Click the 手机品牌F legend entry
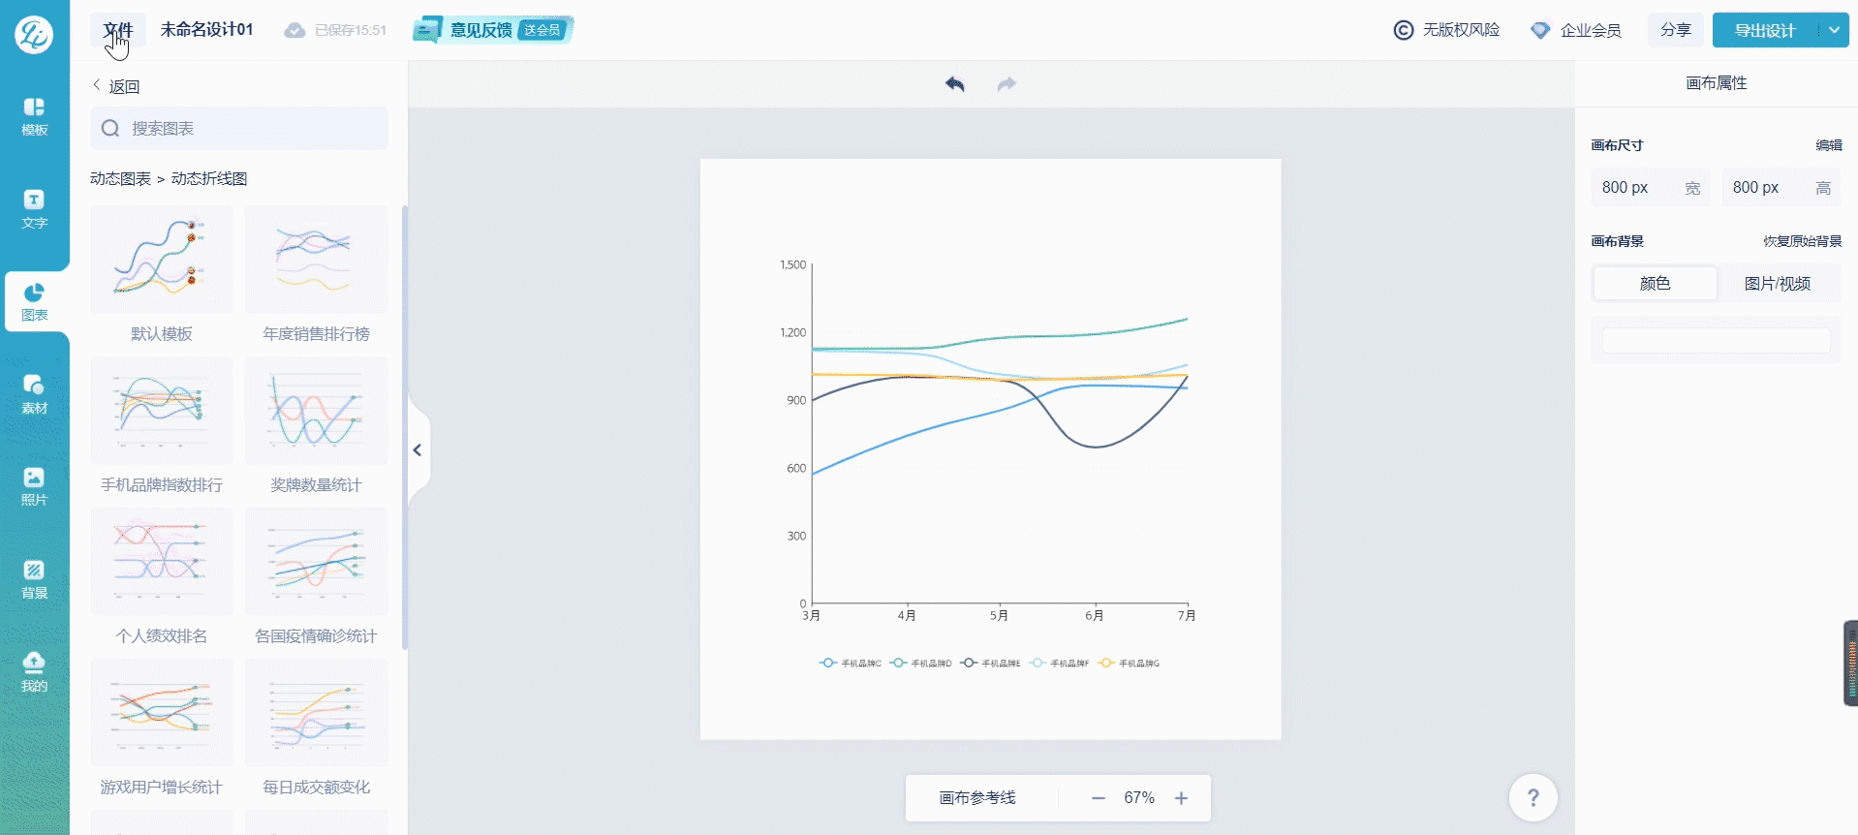 1060,663
